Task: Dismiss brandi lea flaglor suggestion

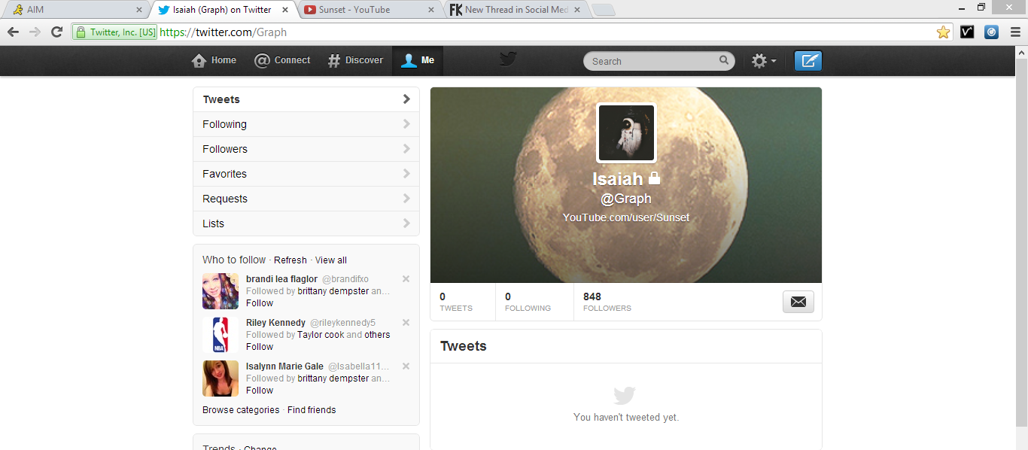Action: [406, 278]
